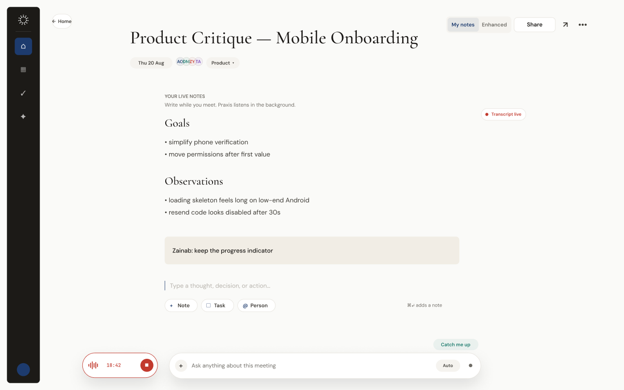The image size is (624, 390).
Task: Click 'loading skeleton feels long on low-end Android'
Action: pyautogui.click(x=237, y=200)
